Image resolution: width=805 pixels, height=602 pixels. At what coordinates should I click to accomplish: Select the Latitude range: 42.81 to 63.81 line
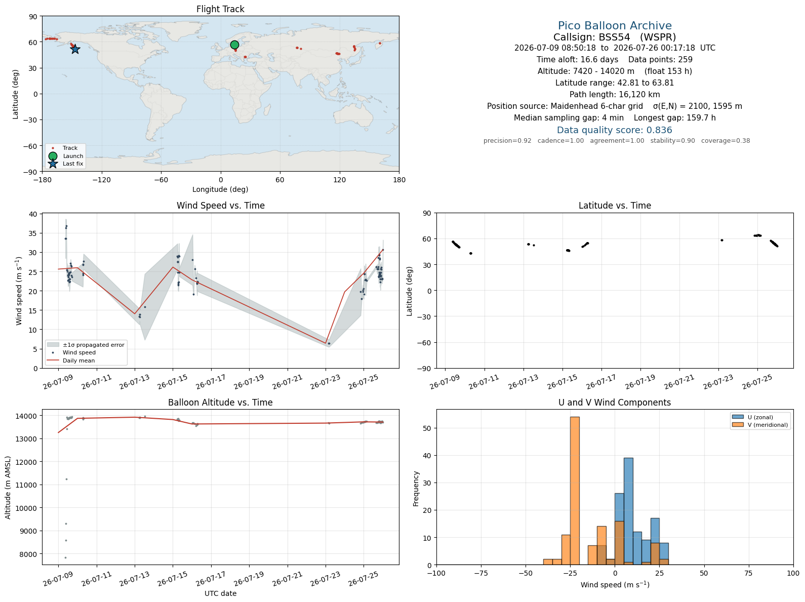point(615,83)
